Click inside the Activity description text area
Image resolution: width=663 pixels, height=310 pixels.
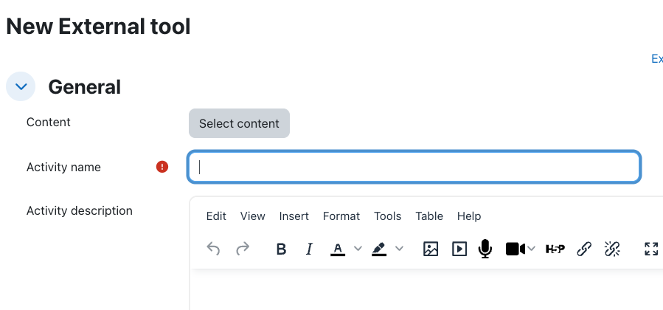tap(426, 289)
